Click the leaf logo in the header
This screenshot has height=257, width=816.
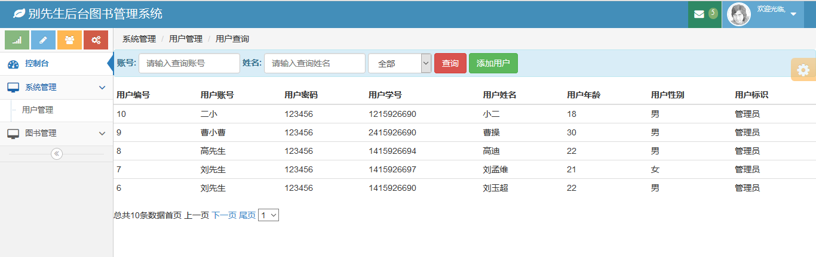tap(19, 14)
